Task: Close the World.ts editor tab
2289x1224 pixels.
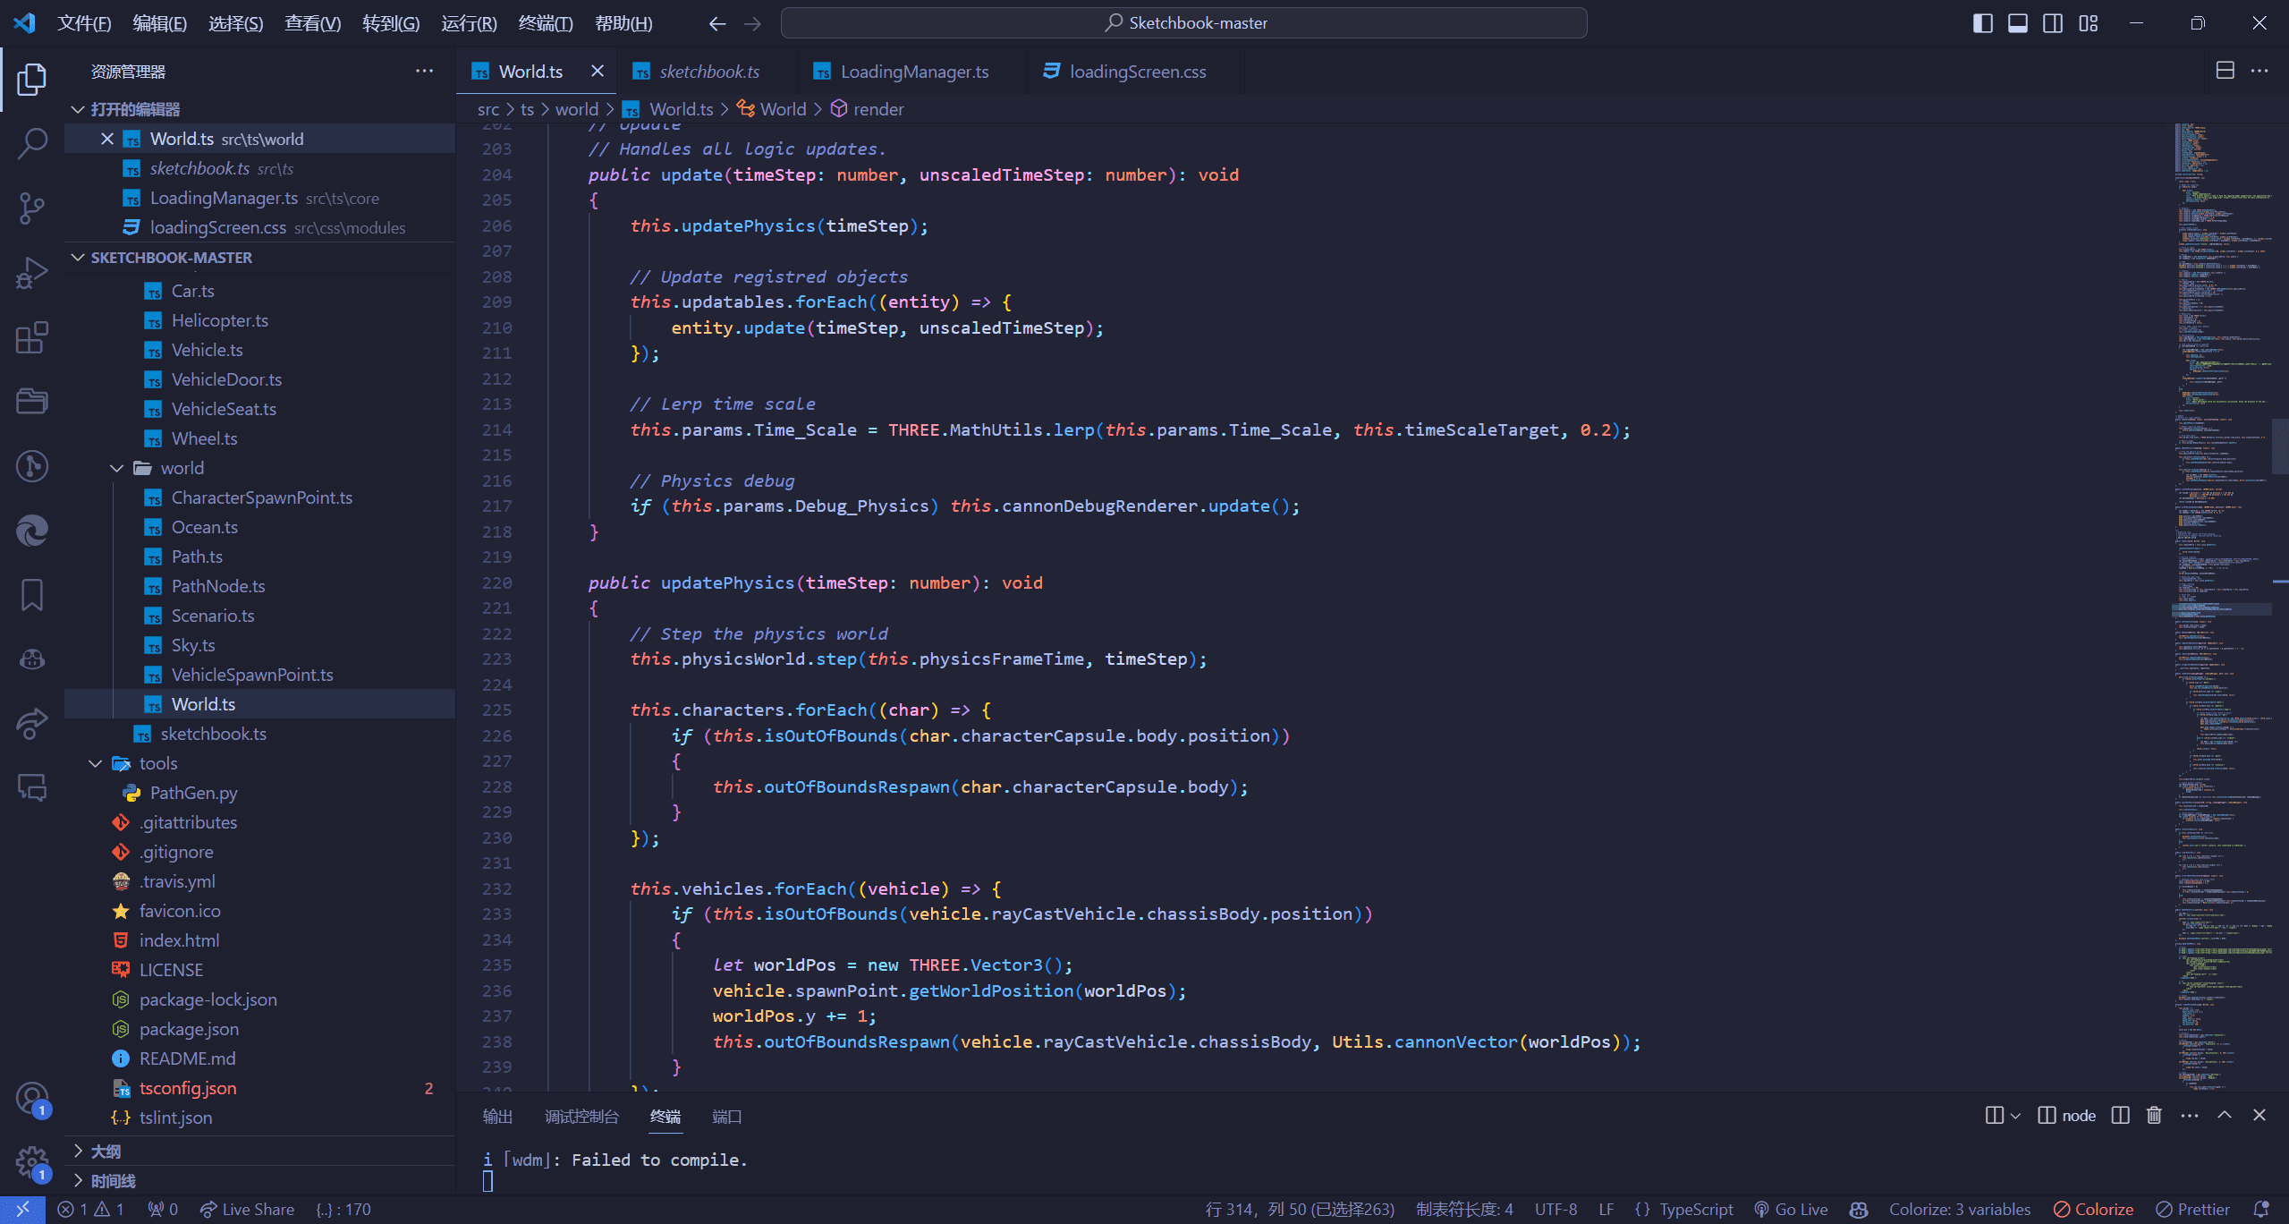Action: pyautogui.click(x=598, y=71)
